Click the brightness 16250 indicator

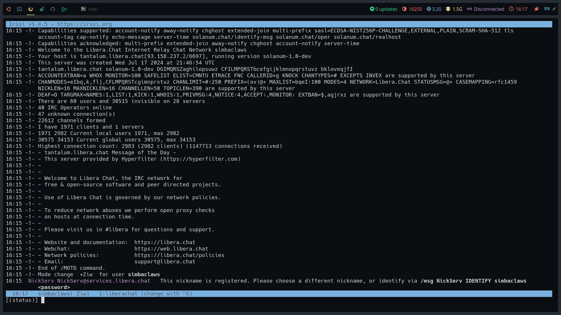412,9
